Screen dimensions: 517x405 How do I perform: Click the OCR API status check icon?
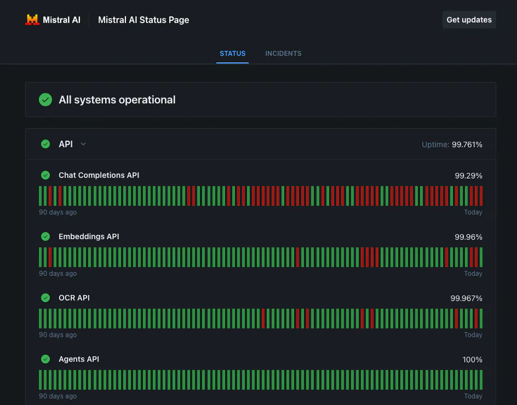[x=45, y=298]
